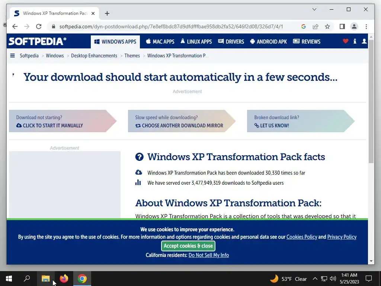Click Windows in the breadcrumb
This screenshot has width=381, height=286.
coord(55,55)
